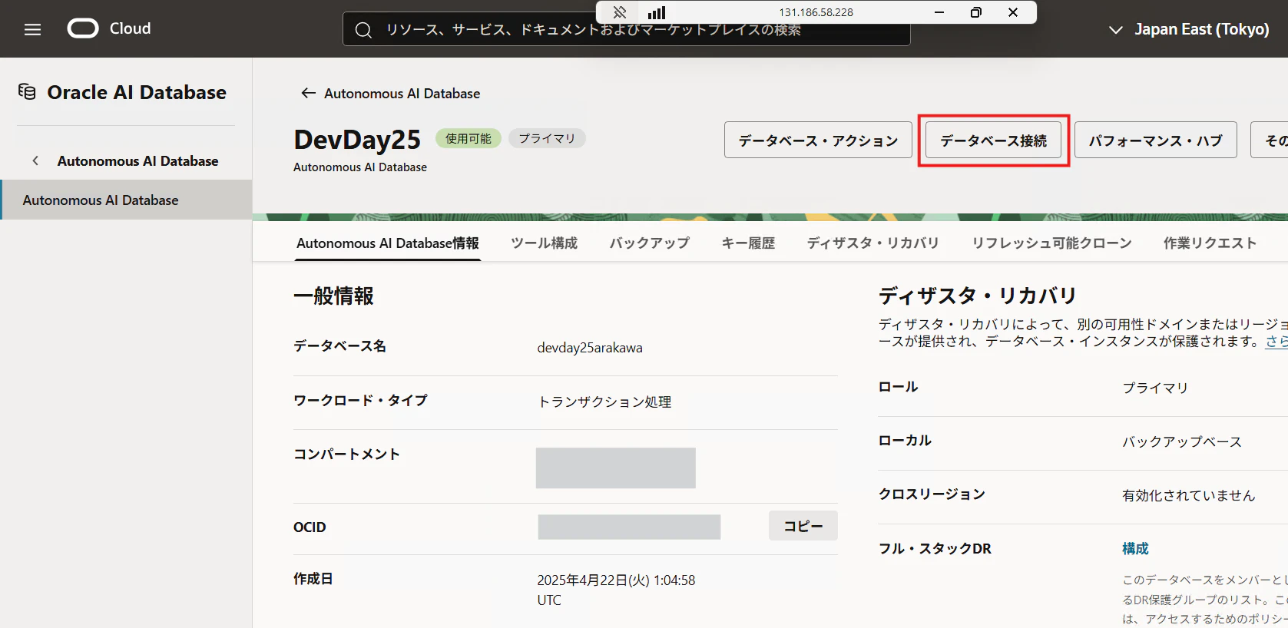Collapse sidebar using Autonomous AI Database chevron
The height and width of the screenshot is (628, 1288).
click(x=35, y=160)
